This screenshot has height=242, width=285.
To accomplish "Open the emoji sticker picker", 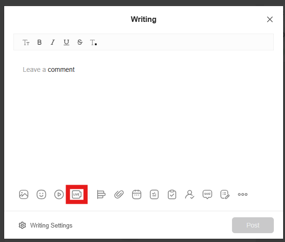I will 41,194.
